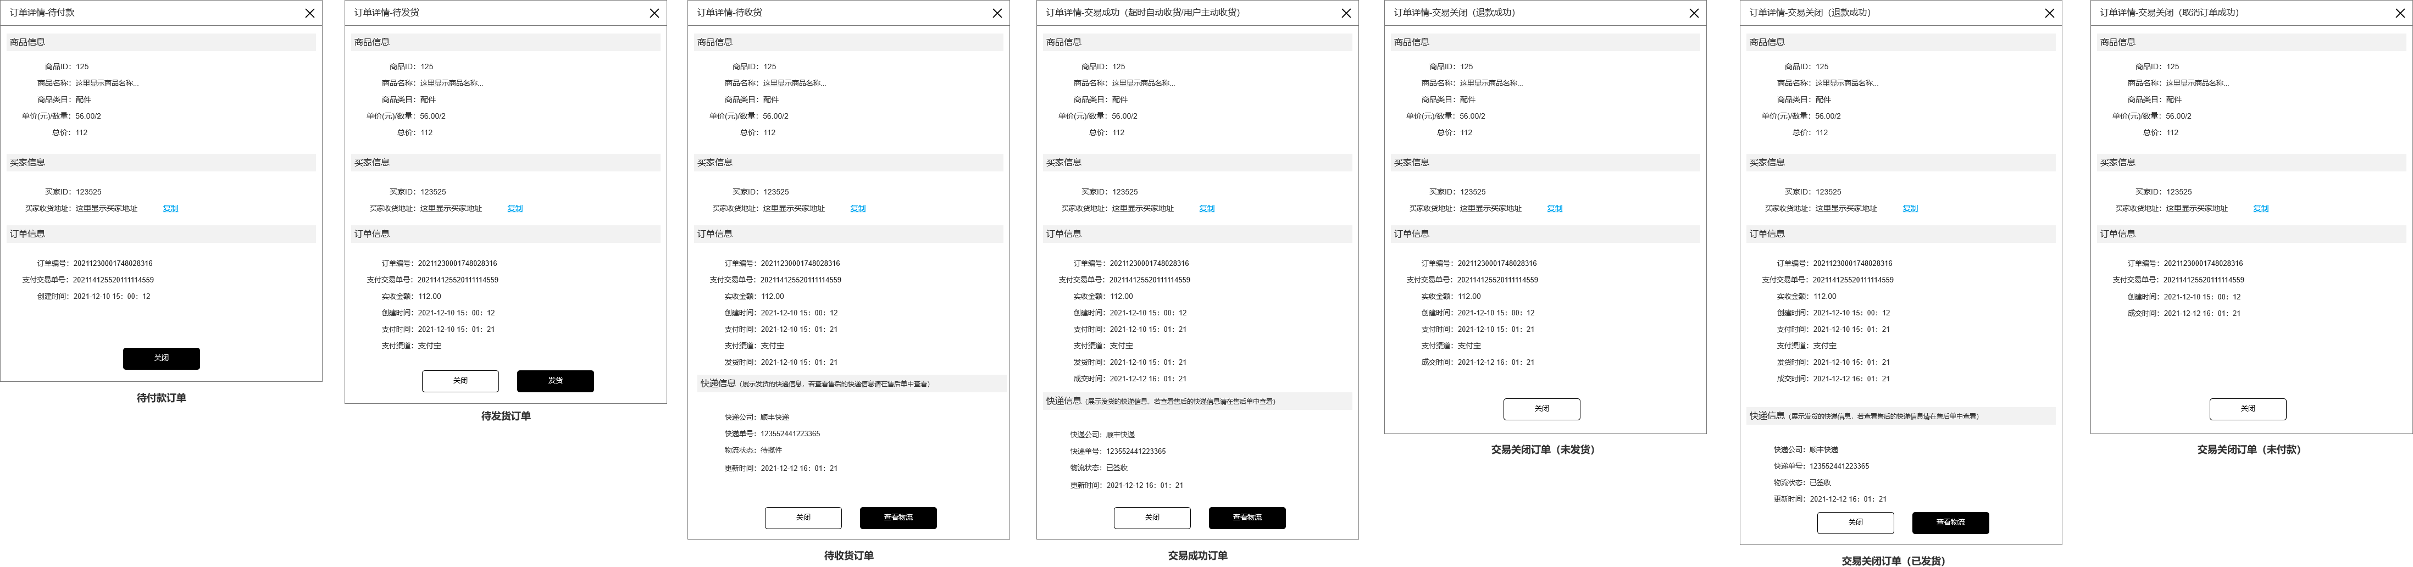Click the X icon of the 取消订单成功 dialog
Viewport: 2413px width, 567px height.
pos(2400,13)
